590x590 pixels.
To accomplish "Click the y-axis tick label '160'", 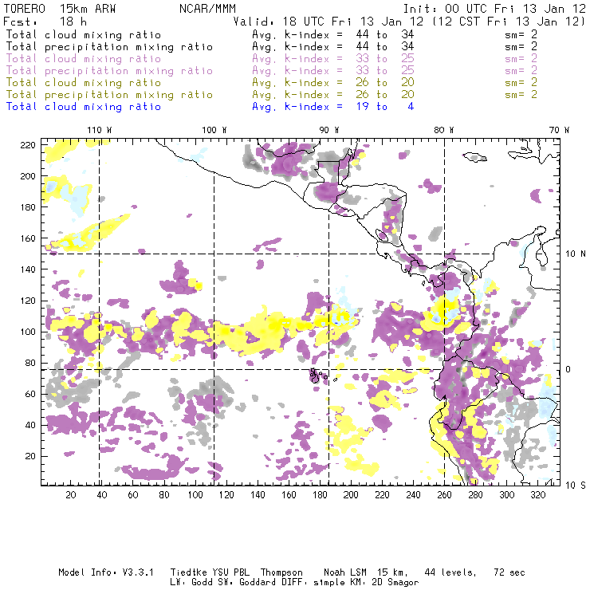I will click(x=28, y=238).
